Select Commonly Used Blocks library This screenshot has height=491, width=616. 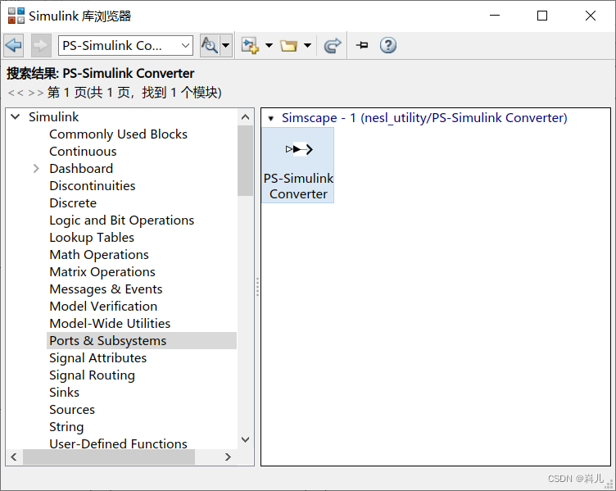pyautogui.click(x=118, y=134)
